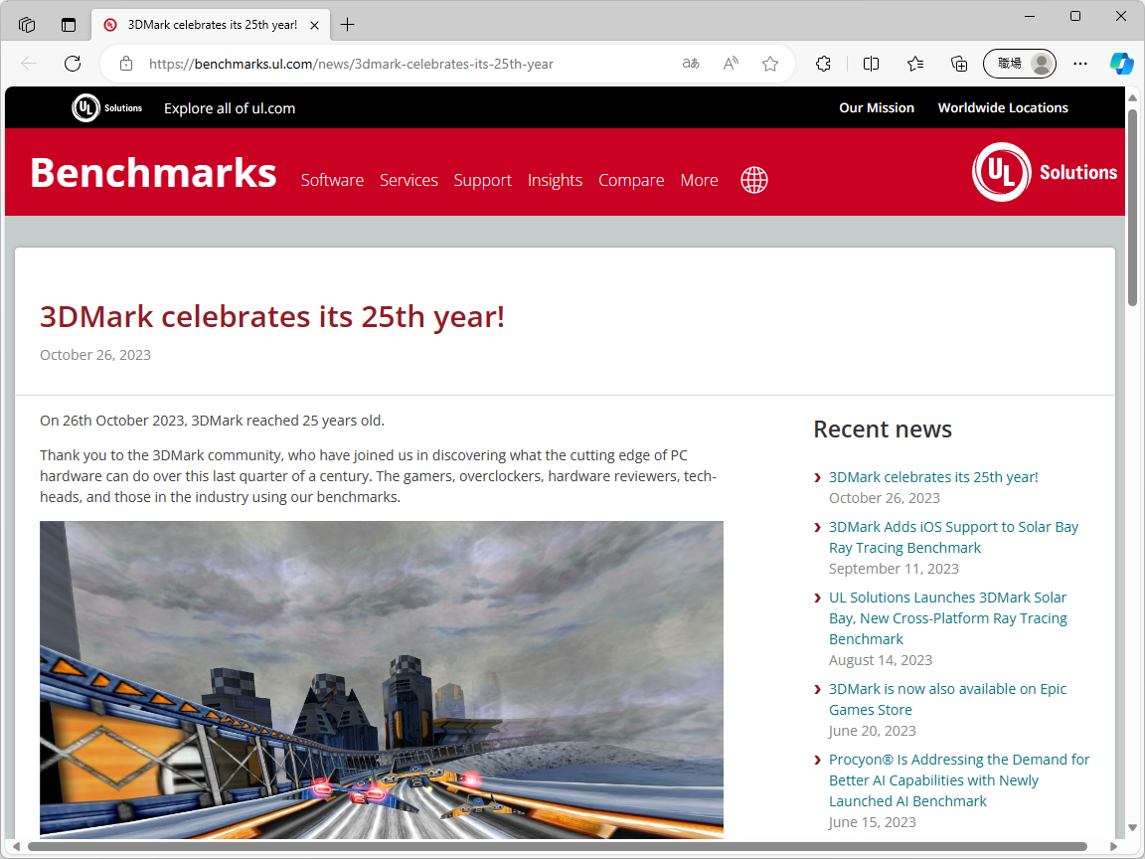Add this page to favorites via the star
Image resolution: width=1145 pixels, height=859 pixels.
(769, 63)
